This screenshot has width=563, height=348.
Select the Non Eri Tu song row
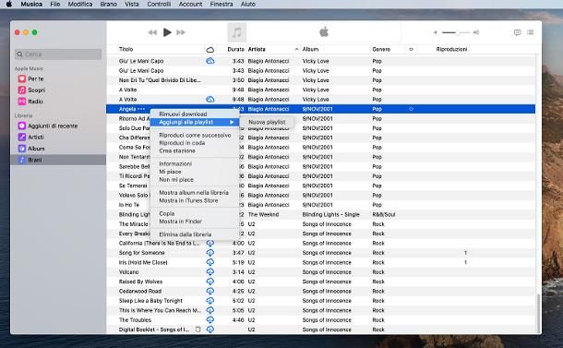tap(320, 80)
